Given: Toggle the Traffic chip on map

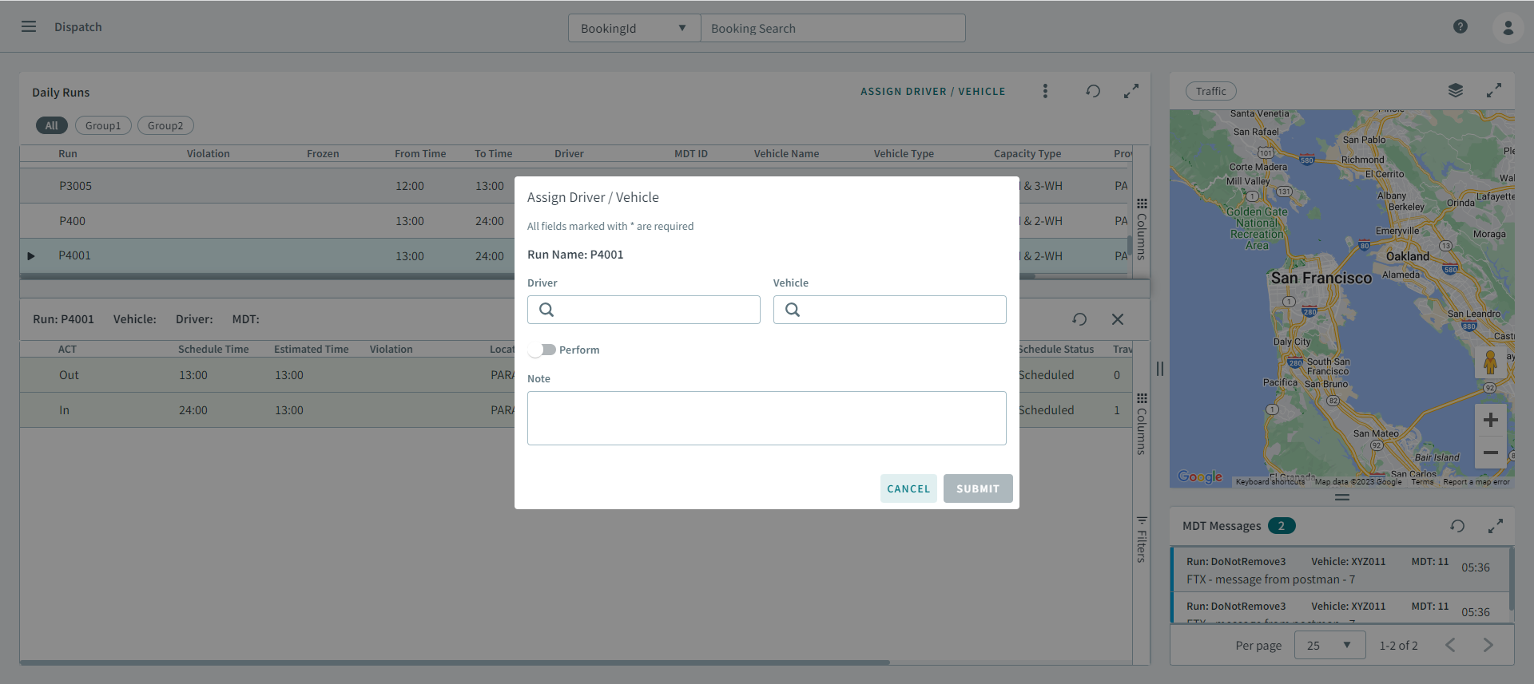Looking at the screenshot, I should 1211,91.
